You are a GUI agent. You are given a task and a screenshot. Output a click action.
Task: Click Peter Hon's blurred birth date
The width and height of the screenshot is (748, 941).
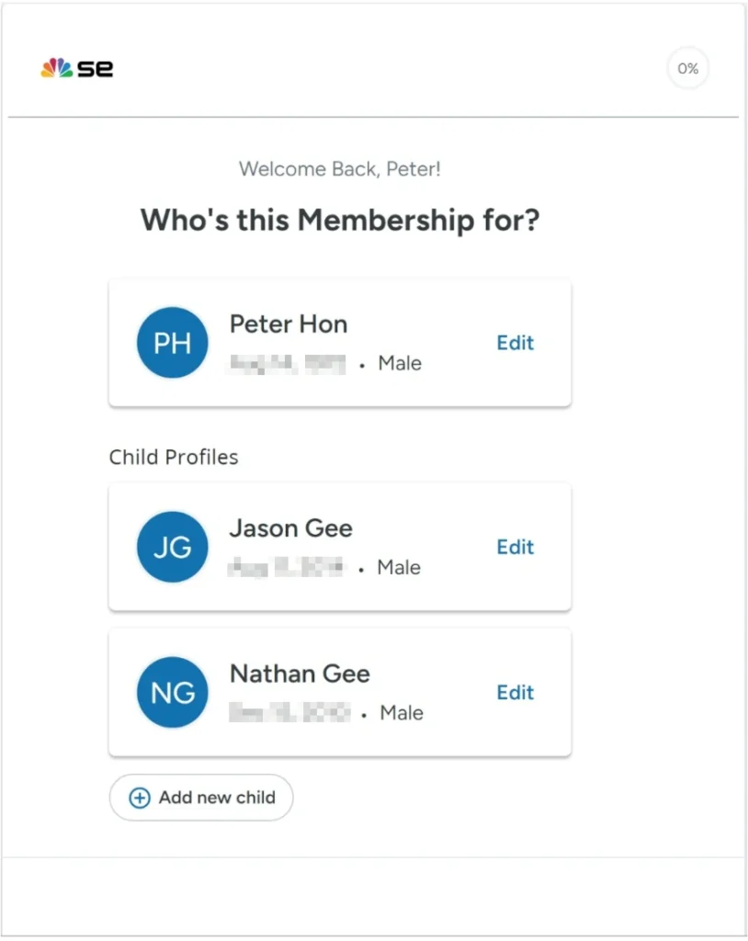[x=288, y=364]
